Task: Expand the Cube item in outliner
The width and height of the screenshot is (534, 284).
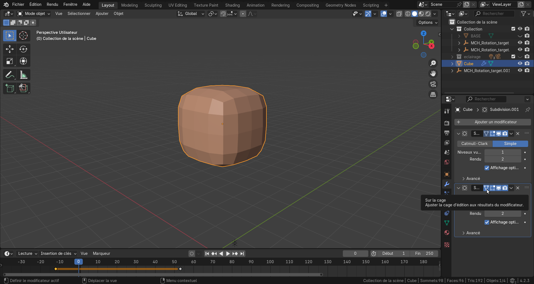Action: (452, 64)
